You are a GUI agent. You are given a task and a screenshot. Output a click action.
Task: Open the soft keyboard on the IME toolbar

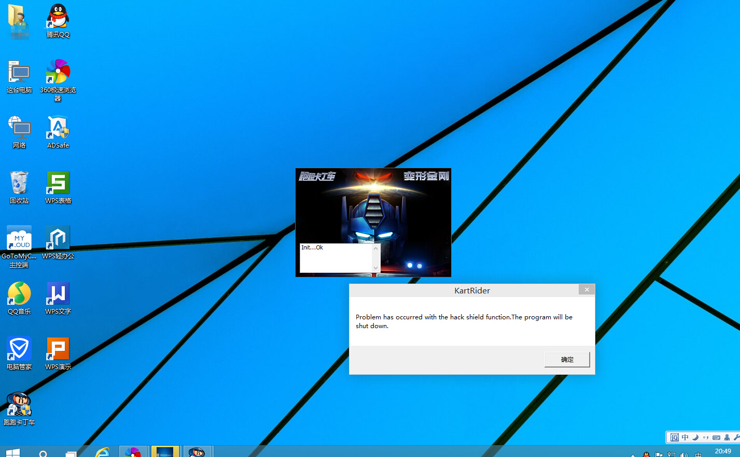(716, 437)
